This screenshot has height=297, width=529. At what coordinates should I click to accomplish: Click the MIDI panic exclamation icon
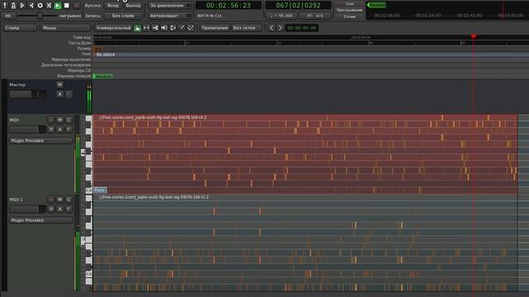coord(5,6)
